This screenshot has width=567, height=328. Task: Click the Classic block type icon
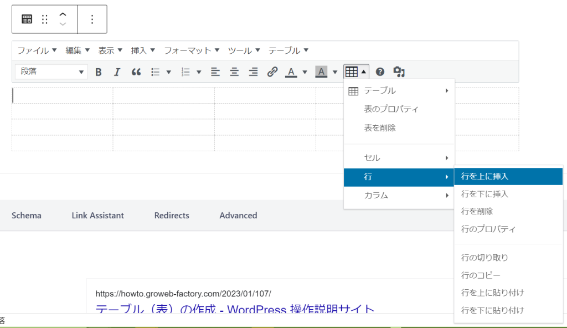27,19
